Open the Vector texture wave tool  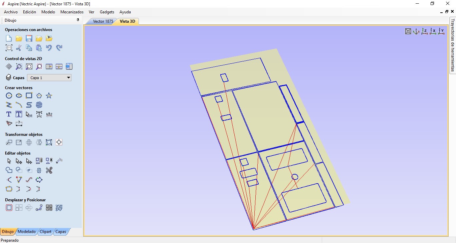39,105
